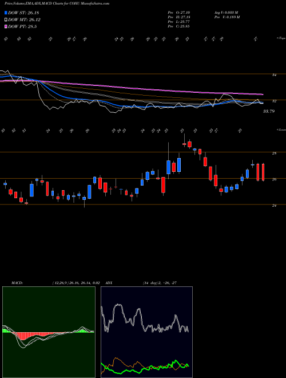Click the 32 label on EMA axis
Viewport: 286px width, 378px height.
click(x=274, y=101)
